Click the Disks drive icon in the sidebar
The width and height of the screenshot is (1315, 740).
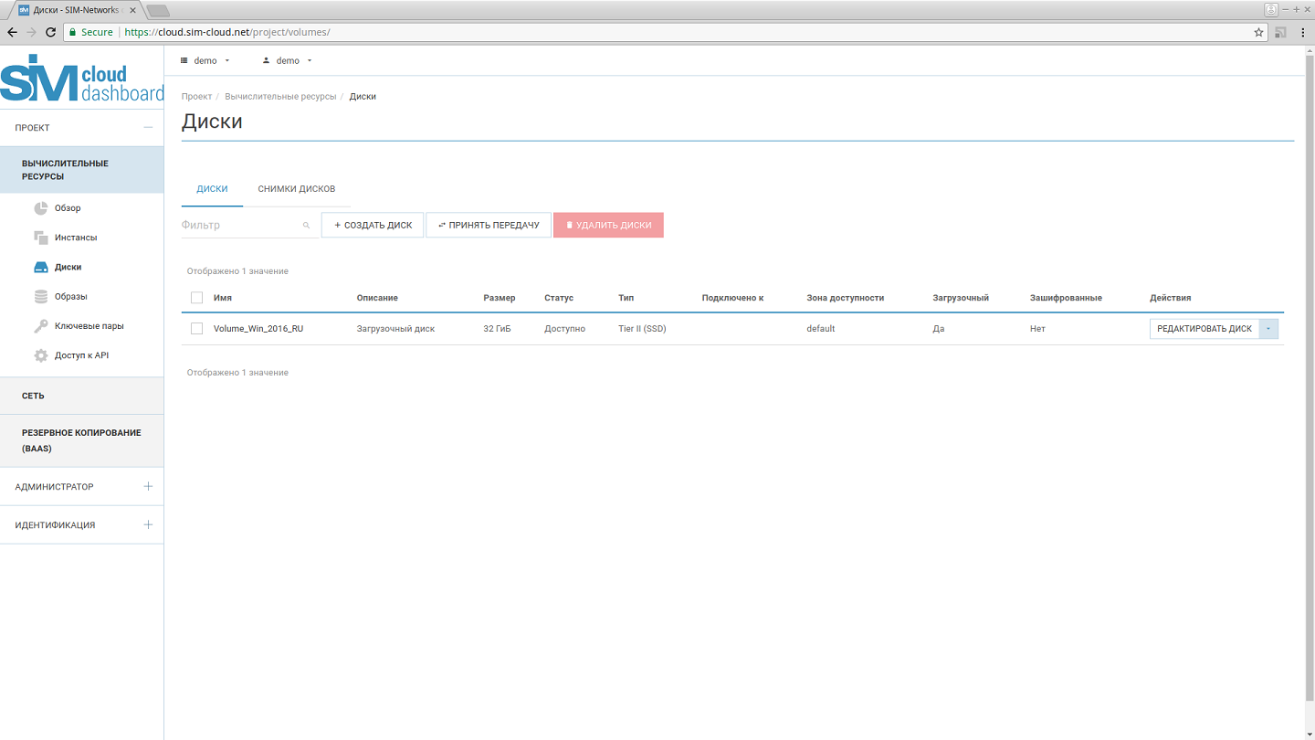41,268
